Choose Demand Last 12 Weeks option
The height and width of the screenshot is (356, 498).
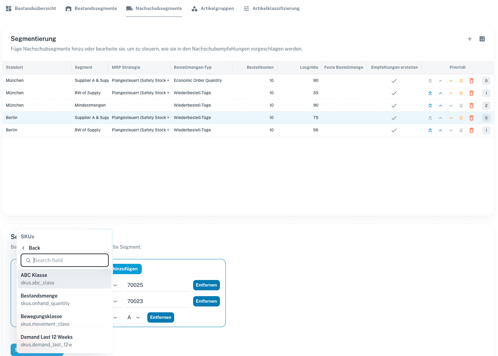(x=65, y=341)
